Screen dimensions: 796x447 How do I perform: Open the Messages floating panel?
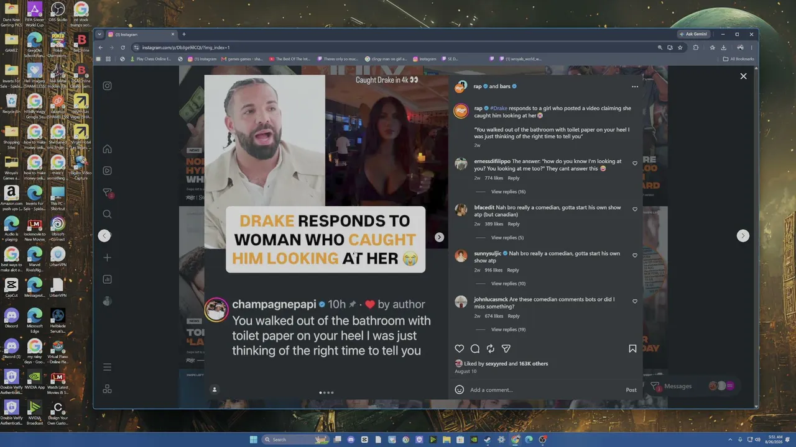[x=692, y=386]
